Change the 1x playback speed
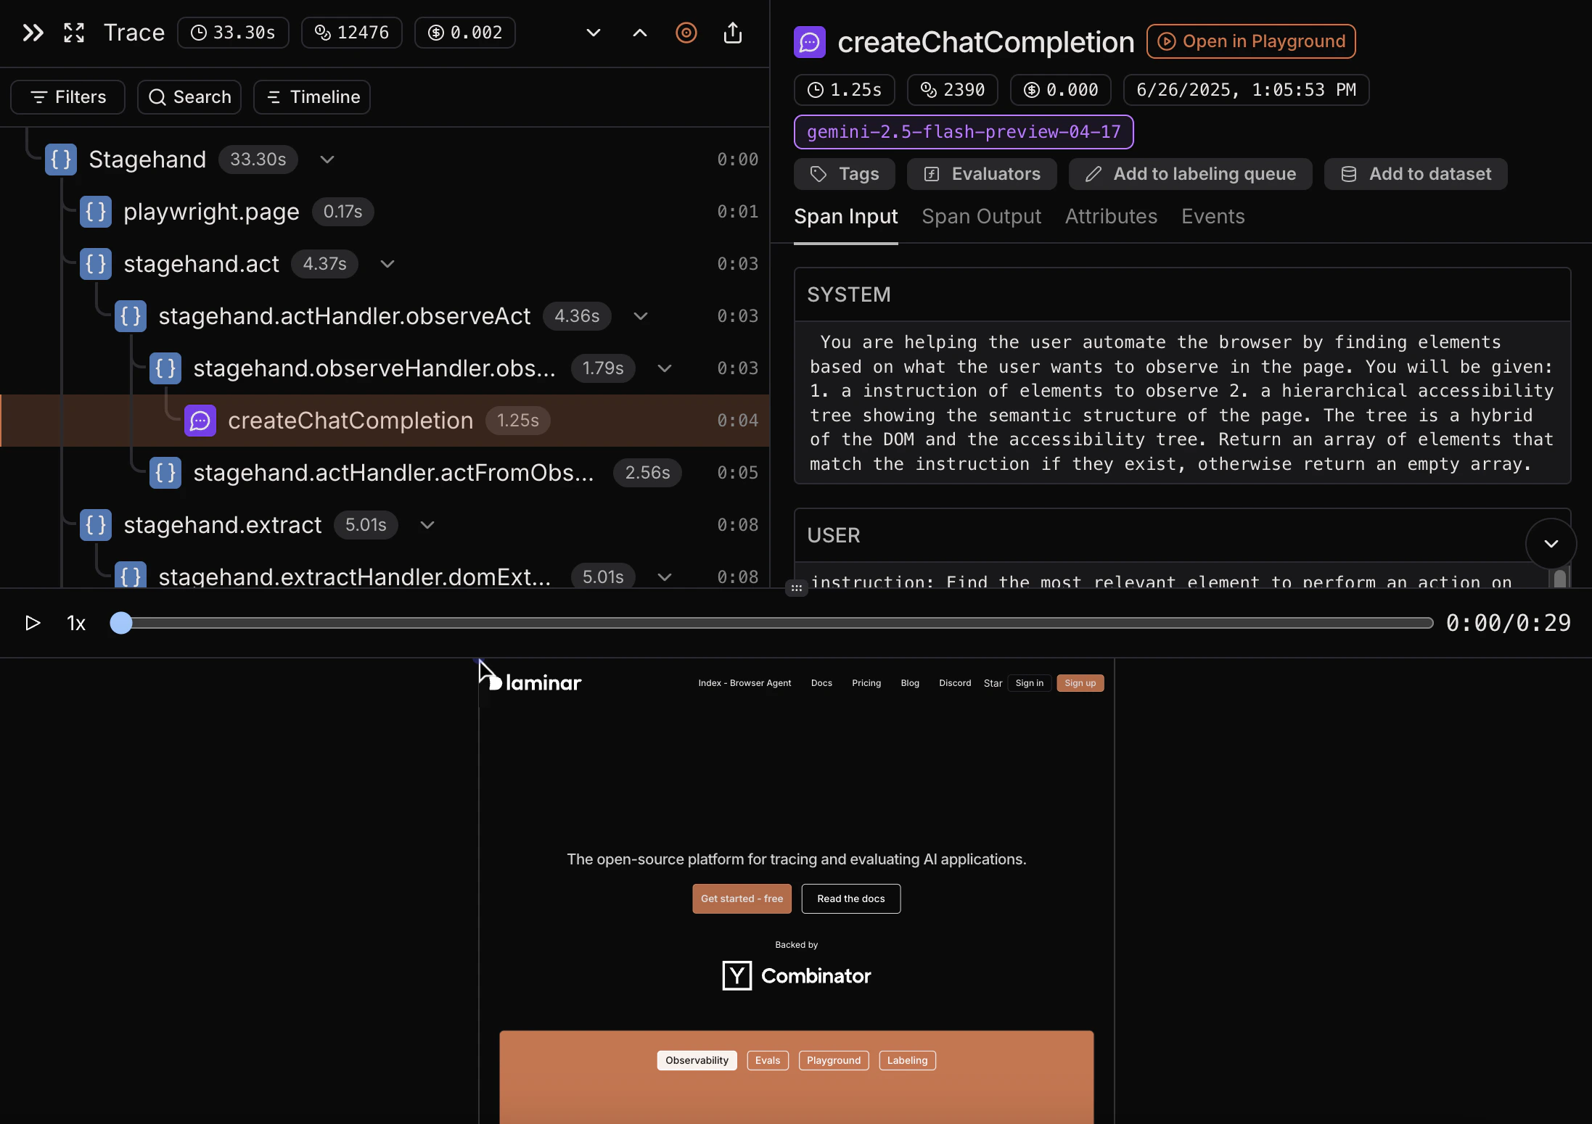Viewport: 1592px width, 1124px height. pos(76,624)
